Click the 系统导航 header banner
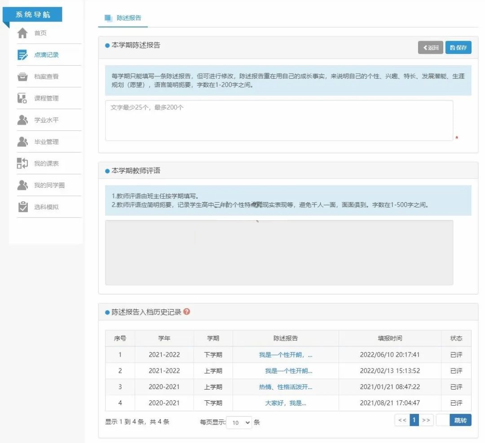The image size is (485, 443). [x=33, y=14]
